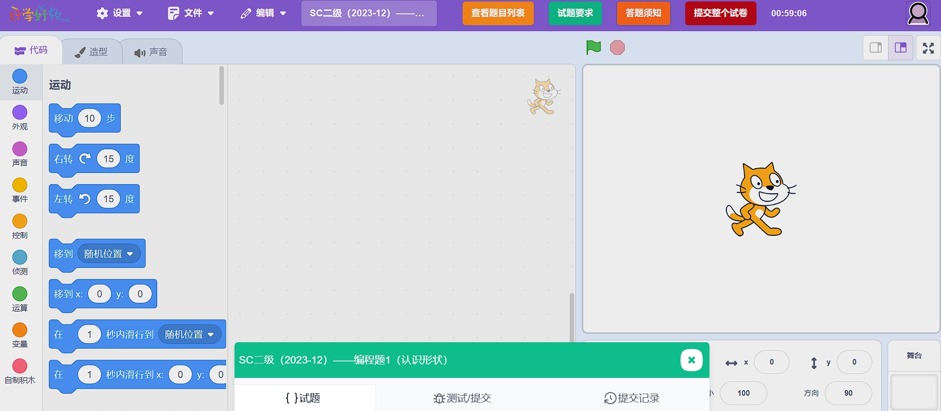Screen dimensions: 941x411
Task: Click the 10 steps value in 移动 block
Action: (x=90, y=118)
